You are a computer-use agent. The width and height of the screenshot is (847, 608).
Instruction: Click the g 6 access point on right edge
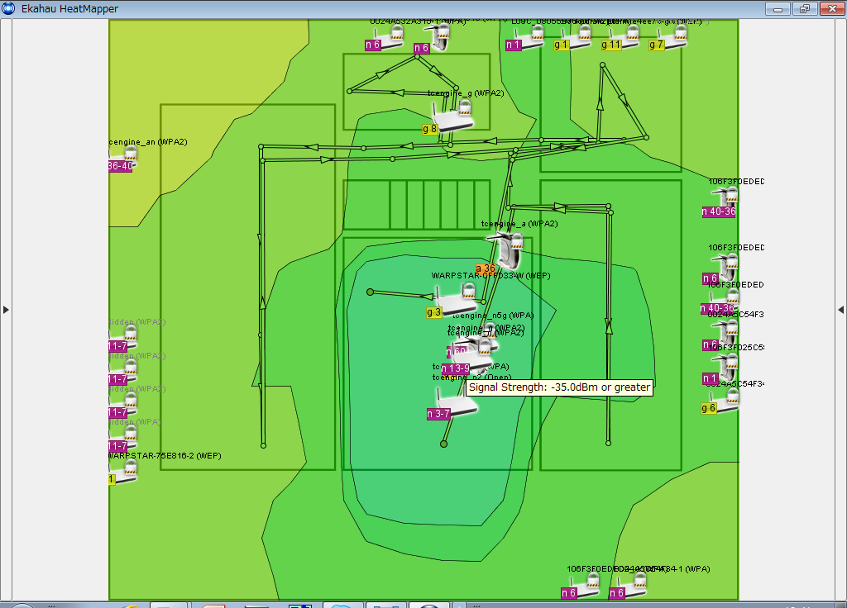724,402
